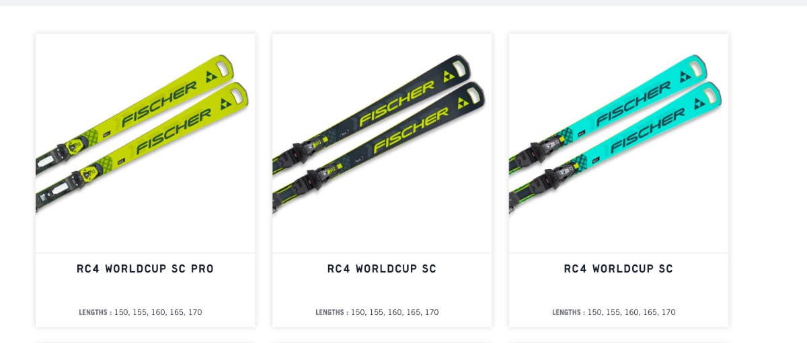This screenshot has width=807, height=343.
Task: Click the lengths list on the SC Pro card
Action: coord(141,313)
